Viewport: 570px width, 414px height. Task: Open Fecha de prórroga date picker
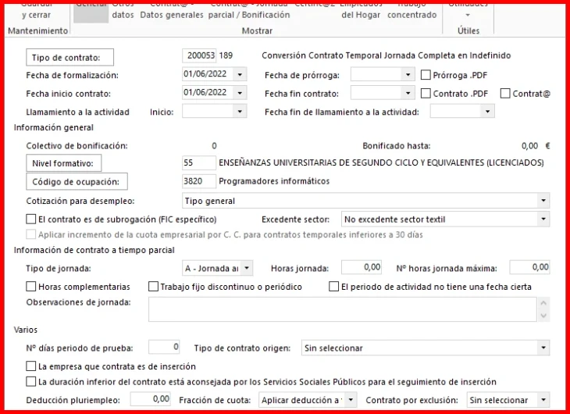pos(408,74)
